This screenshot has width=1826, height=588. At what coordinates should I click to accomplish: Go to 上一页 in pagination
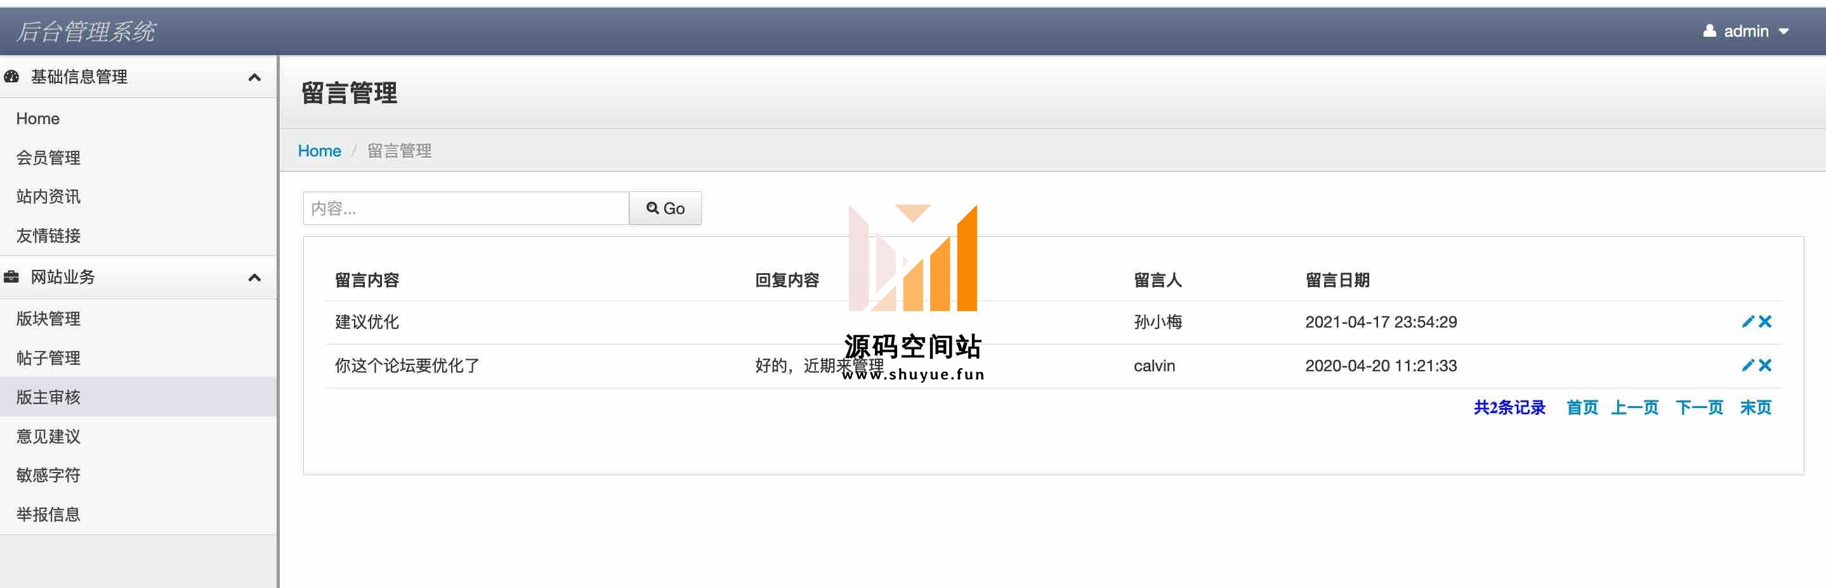click(x=1634, y=407)
